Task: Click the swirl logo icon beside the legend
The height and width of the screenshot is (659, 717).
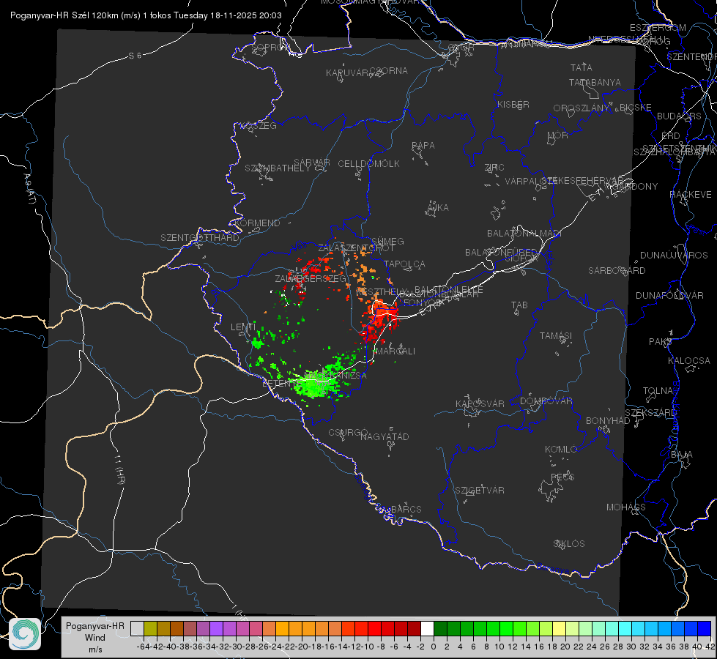Action: [25, 634]
